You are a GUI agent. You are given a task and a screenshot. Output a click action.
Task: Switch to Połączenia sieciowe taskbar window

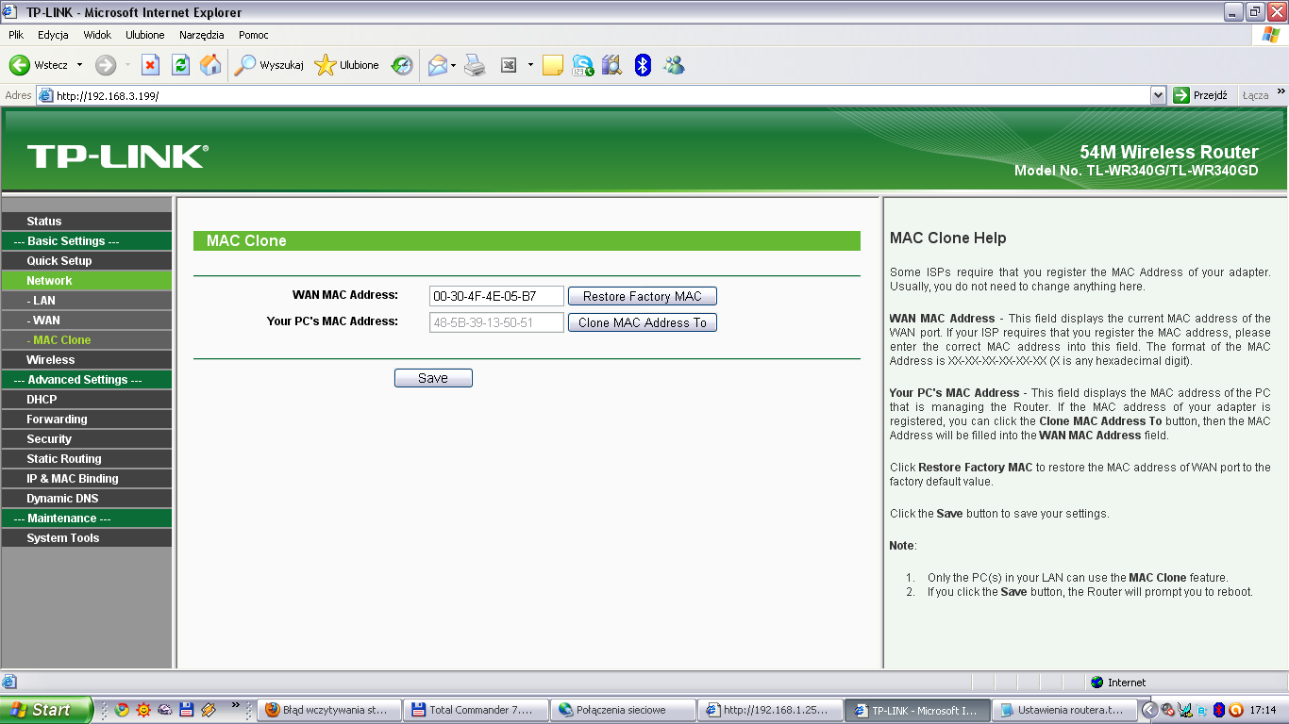pyautogui.click(x=622, y=710)
